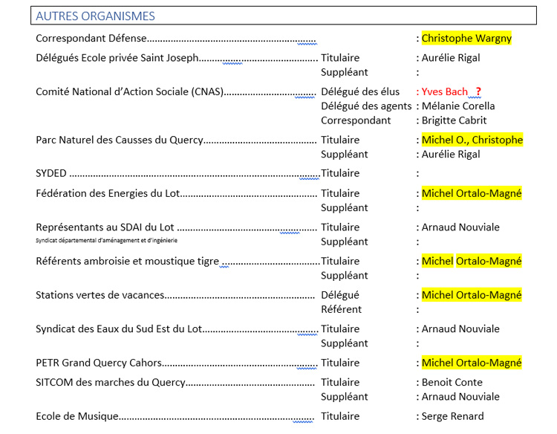
Task: Click Référents ambroisie et moustique tigre text
Action: tap(127, 262)
